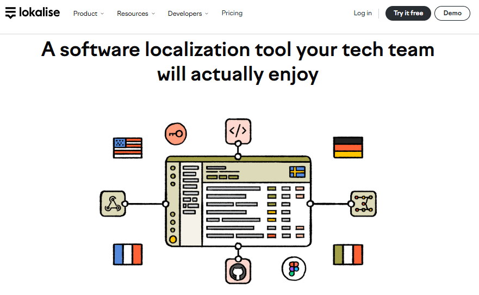Expand the Resources dropdown chevron
The image size is (479, 295).
click(x=153, y=14)
